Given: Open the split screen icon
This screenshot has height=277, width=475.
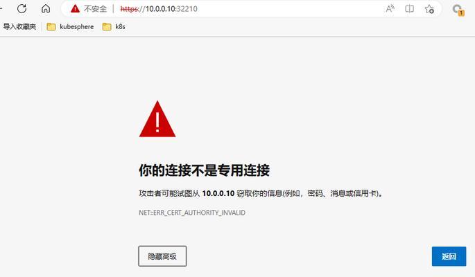Looking at the screenshot, I should (410, 9).
